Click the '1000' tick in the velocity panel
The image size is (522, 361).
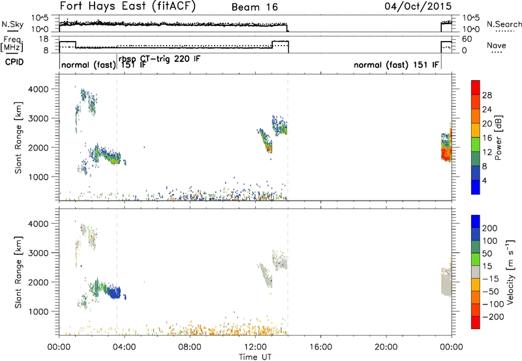(x=38, y=311)
